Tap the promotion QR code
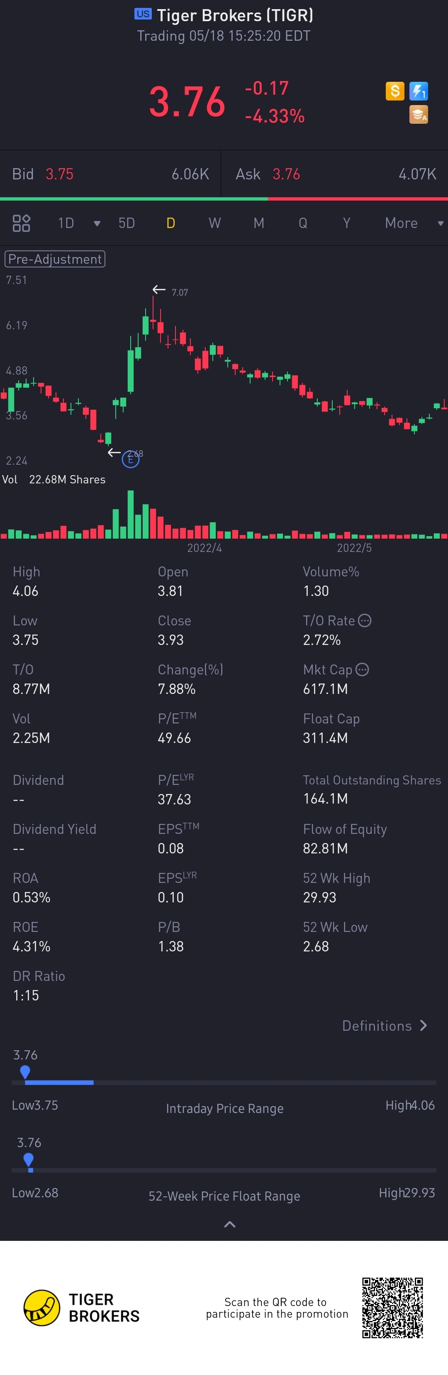Screen dimensions: 448x1375 click(x=392, y=1308)
